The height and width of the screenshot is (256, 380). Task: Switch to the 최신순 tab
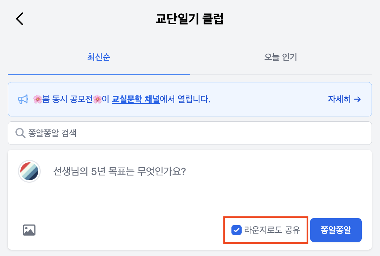99,57
